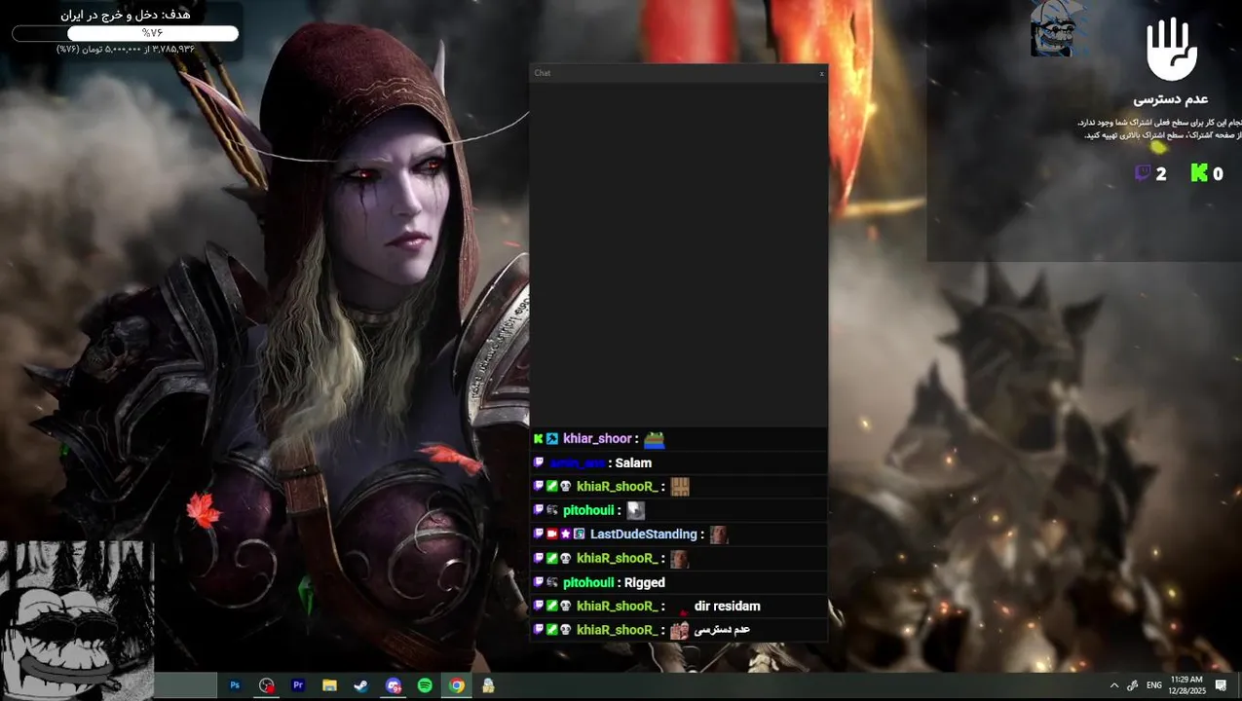
Task: Click the 'عدم دسترسی' text in chat
Action: tap(722, 630)
